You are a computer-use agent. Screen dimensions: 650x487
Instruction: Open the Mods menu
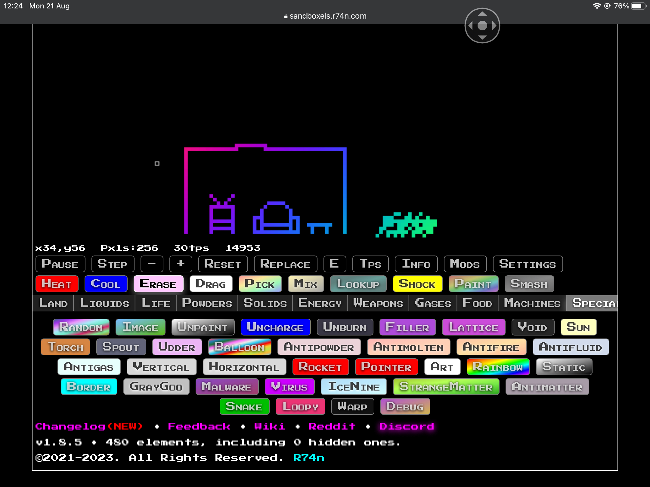[465, 264]
